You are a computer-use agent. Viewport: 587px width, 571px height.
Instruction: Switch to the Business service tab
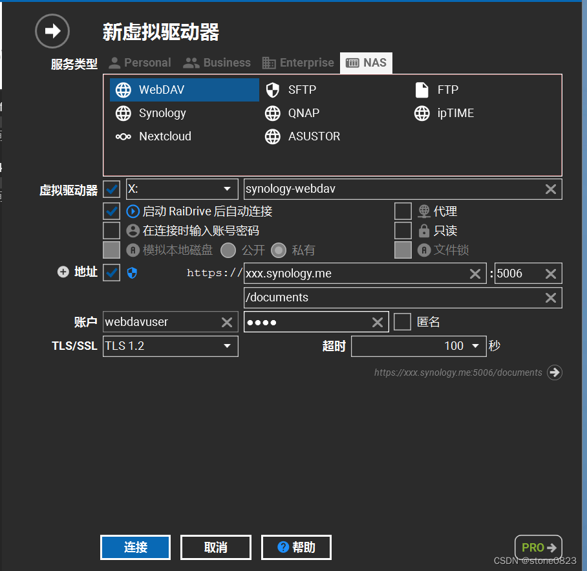pos(217,63)
